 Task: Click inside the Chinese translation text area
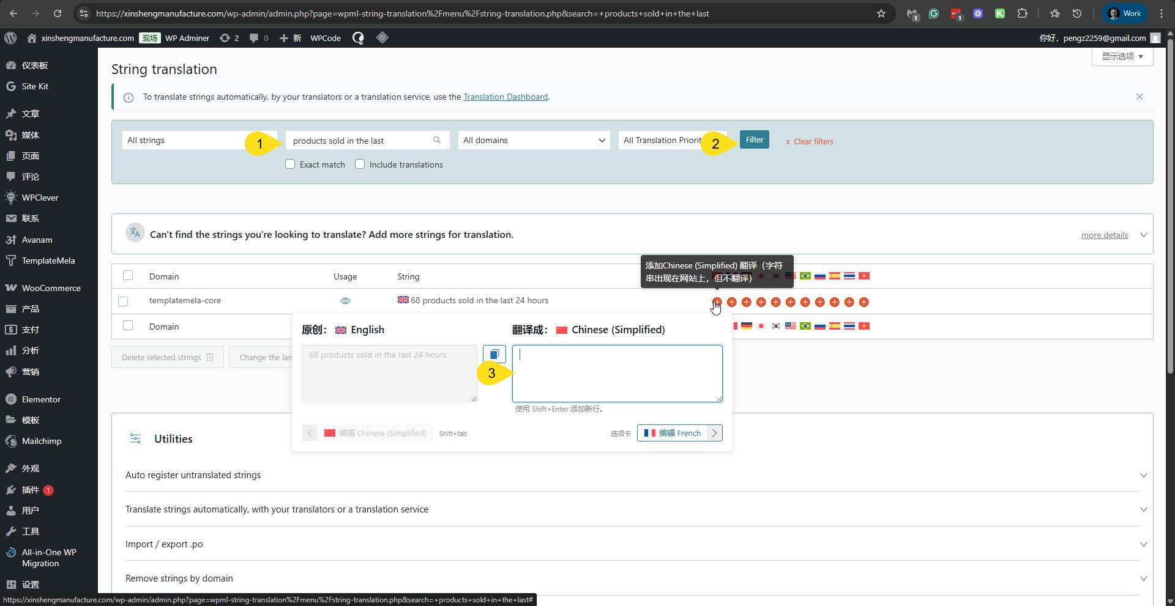click(x=617, y=373)
